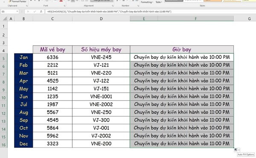Click aircraft cell VJ-300
Image resolution: width=256 pixels, height=158 pixels.
pyautogui.click(x=101, y=120)
